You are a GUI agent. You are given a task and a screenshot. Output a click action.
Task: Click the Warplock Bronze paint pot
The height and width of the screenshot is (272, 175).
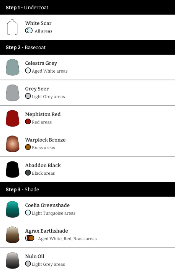[13, 144]
